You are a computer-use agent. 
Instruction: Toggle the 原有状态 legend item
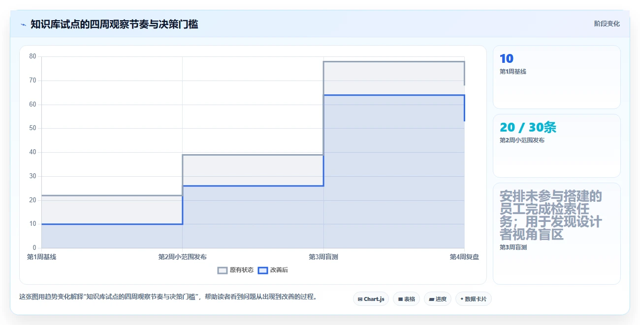(235, 270)
